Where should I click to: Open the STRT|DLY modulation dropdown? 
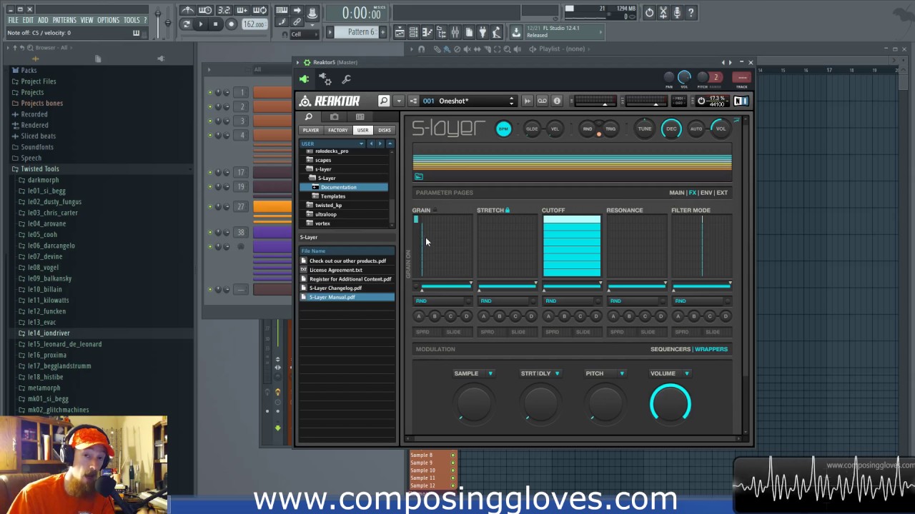pyautogui.click(x=557, y=373)
